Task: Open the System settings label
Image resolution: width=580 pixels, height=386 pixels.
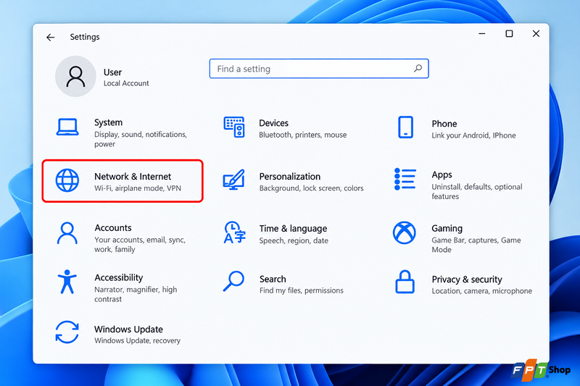Action: click(108, 122)
